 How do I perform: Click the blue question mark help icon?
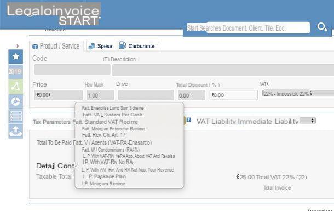pyautogui.click(x=189, y=120)
